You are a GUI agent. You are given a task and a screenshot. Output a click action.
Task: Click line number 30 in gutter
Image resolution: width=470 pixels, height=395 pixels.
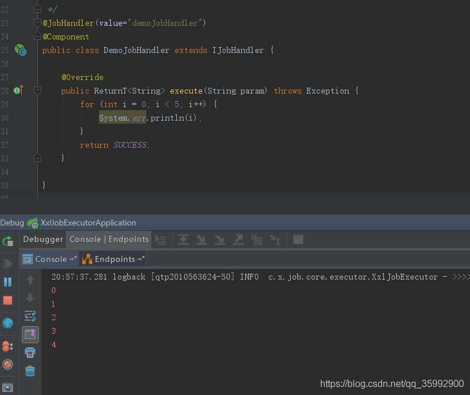(x=5, y=118)
